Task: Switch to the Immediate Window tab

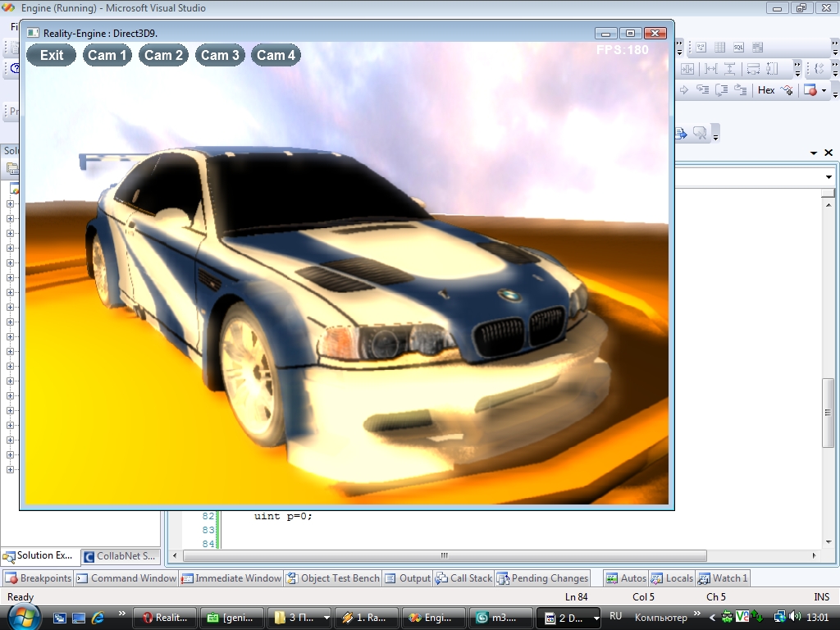Action: (231, 578)
